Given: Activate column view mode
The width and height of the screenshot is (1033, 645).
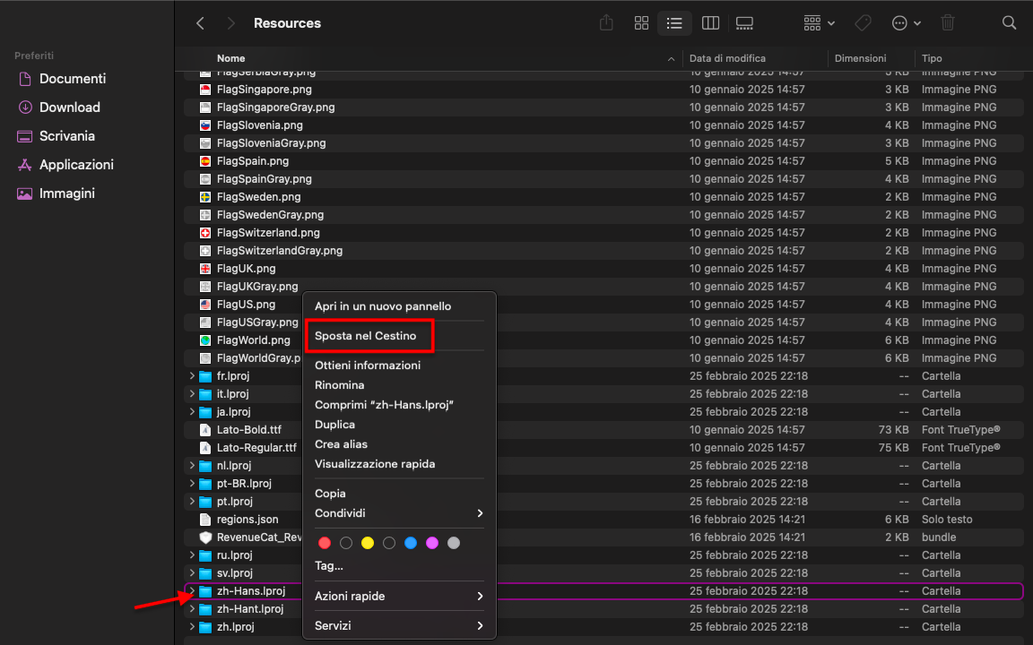Looking at the screenshot, I should 710,22.
